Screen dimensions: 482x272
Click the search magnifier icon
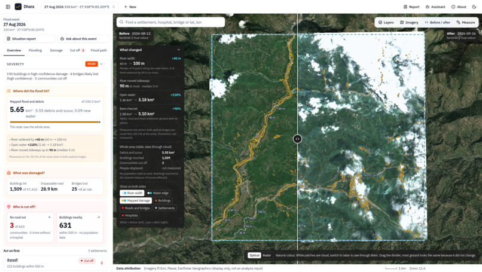pyautogui.click(x=121, y=22)
